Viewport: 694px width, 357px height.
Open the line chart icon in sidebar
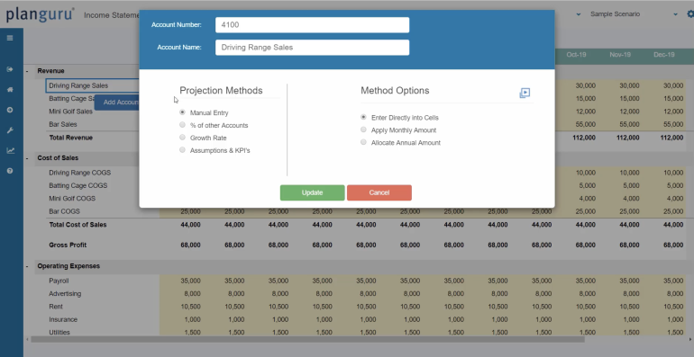10,151
